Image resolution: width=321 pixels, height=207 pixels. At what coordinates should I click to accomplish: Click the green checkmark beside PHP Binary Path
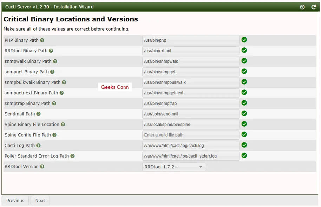[244, 40]
